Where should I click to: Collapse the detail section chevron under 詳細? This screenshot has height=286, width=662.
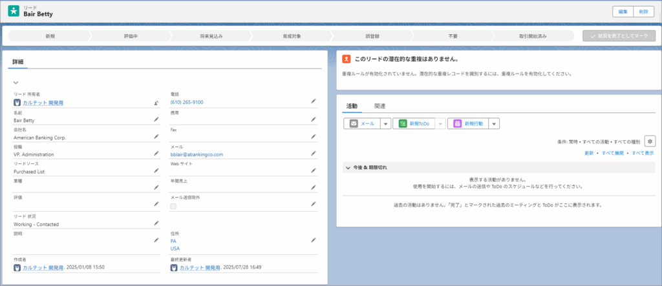(x=16, y=83)
